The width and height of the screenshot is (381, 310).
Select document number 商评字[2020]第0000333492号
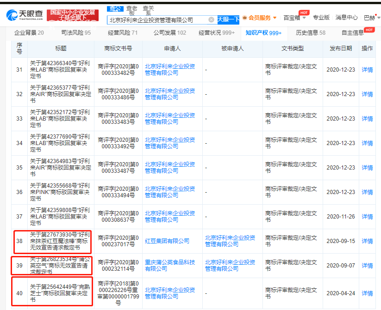(118, 143)
